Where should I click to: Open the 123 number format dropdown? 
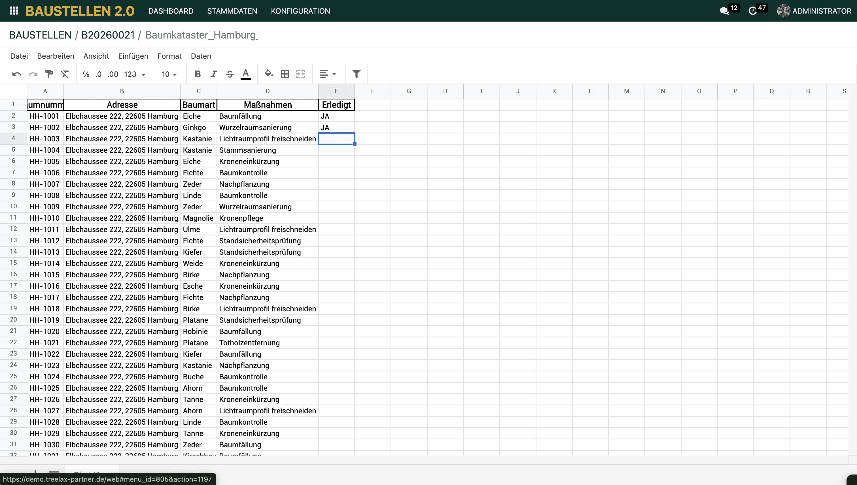135,74
